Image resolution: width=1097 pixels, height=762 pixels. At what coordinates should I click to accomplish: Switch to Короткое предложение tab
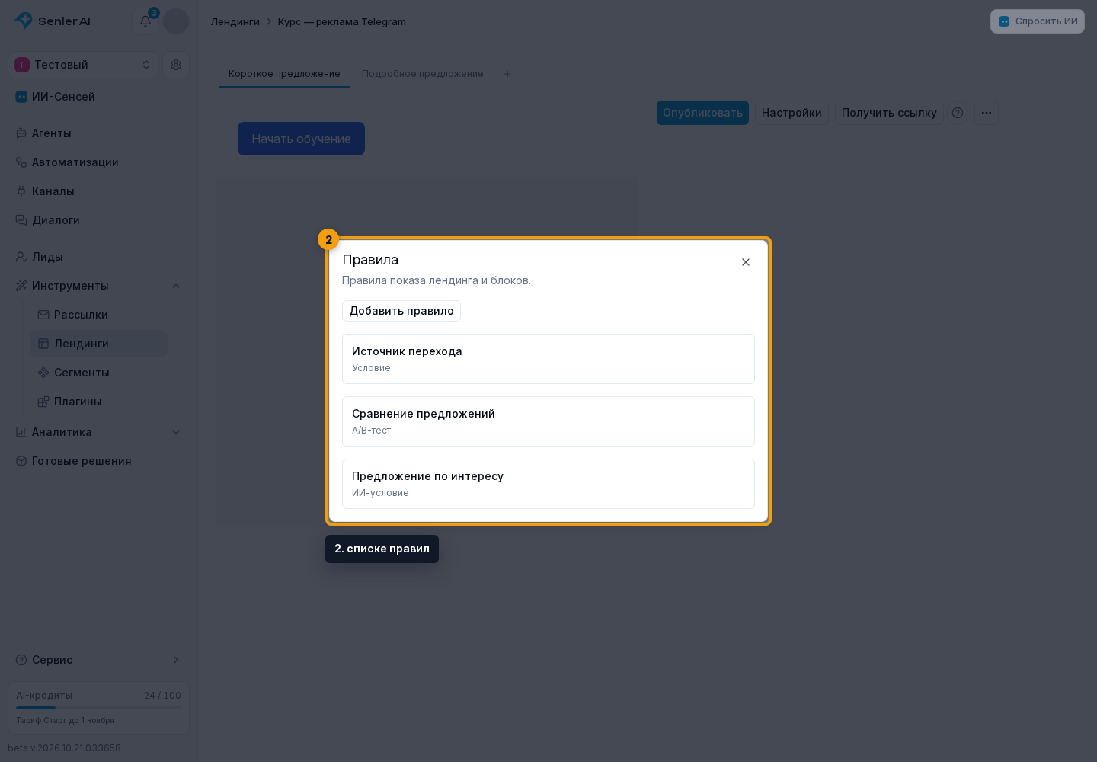click(x=284, y=74)
